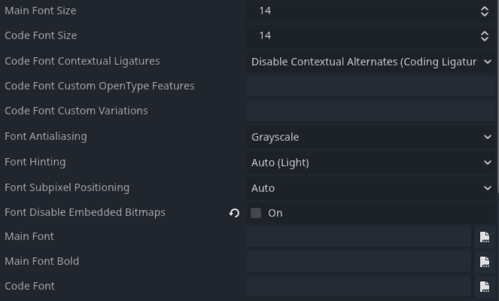Open Code Font Contextual Ligatures dropdown
This screenshot has width=499, height=301.
tap(371, 62)
